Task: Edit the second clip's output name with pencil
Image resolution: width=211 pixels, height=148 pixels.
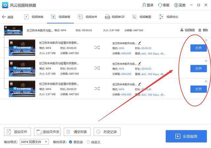Action: coord(139,64)
